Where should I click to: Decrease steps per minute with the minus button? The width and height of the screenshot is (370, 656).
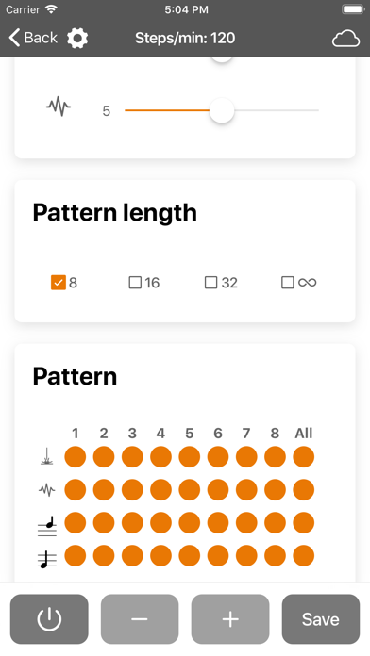pyautogui.click(x=140, y=619)
